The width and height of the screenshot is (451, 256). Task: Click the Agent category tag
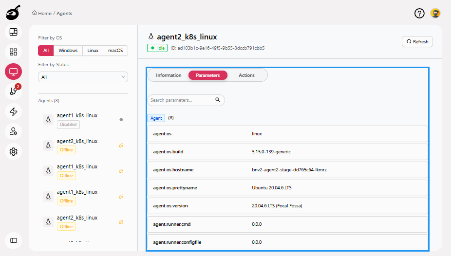[x=156, y=118]
